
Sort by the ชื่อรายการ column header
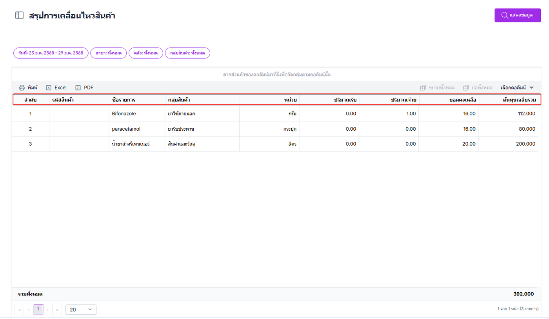(124, 100)
